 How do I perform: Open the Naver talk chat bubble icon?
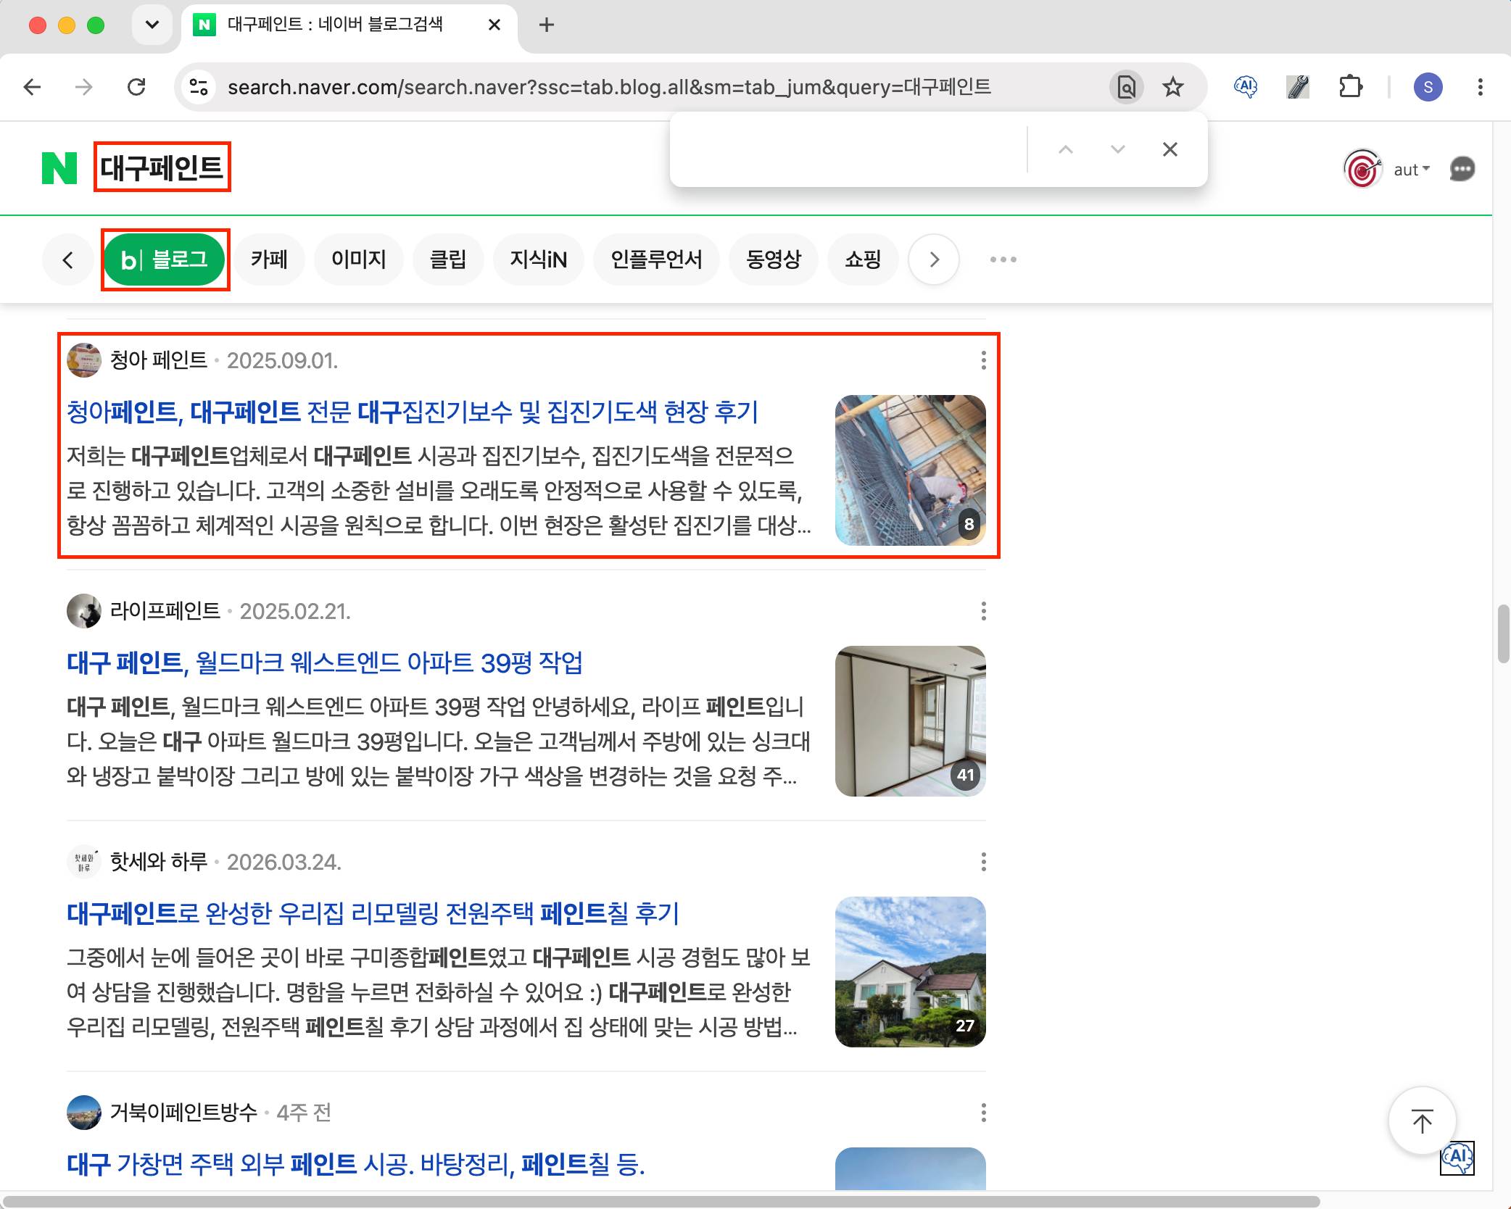click(1462, 170)
